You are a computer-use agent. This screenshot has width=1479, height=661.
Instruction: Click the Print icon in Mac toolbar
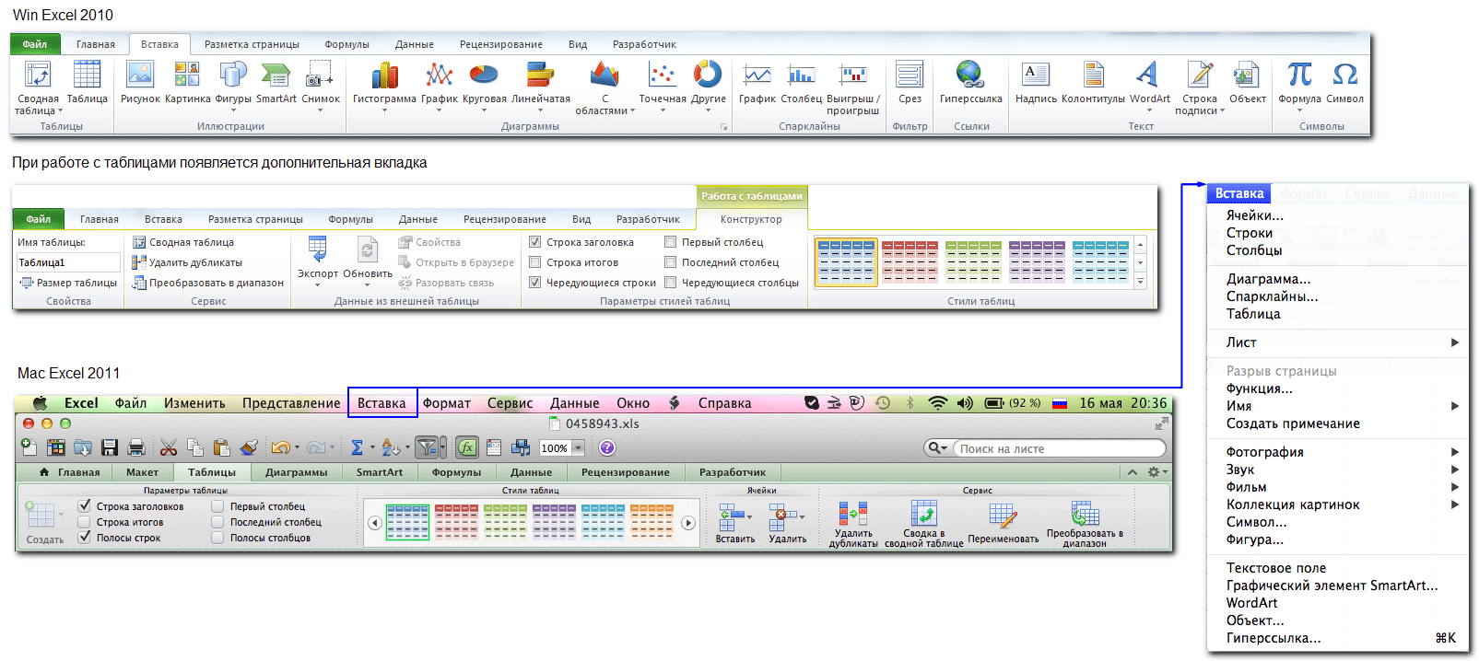click(x=136, y=447)
